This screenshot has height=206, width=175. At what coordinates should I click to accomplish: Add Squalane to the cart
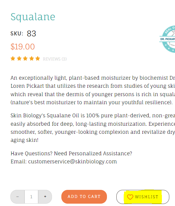pyautogui.click(x=84, y=197)
